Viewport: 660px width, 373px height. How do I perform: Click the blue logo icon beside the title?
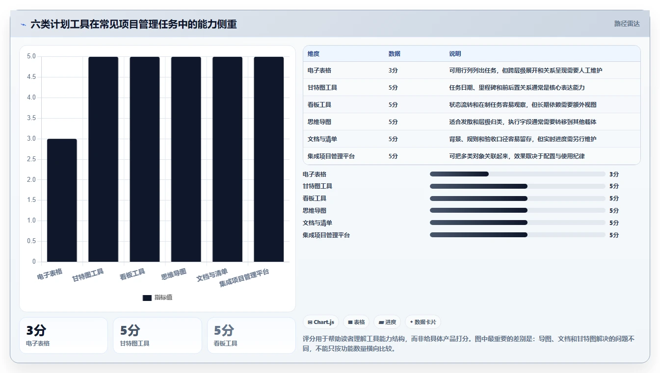23,25
